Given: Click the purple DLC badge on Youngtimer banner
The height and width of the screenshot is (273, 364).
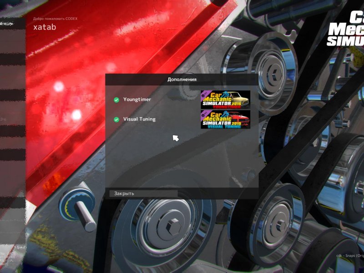Looking at the screenshot, I should (x=203, y=93).
